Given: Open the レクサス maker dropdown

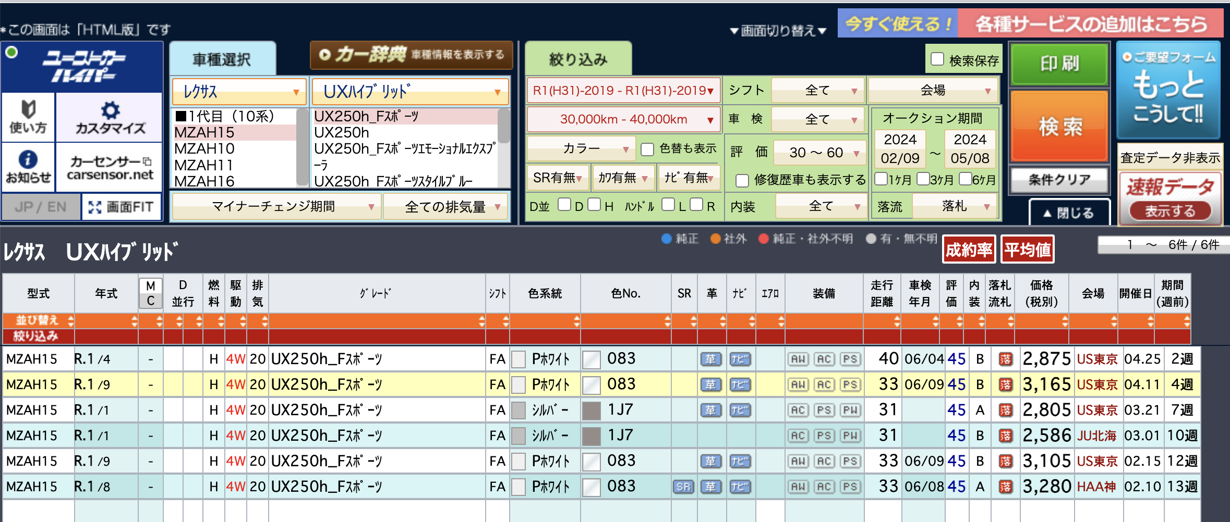Looking at the screenshot, I should pos(239,92).
